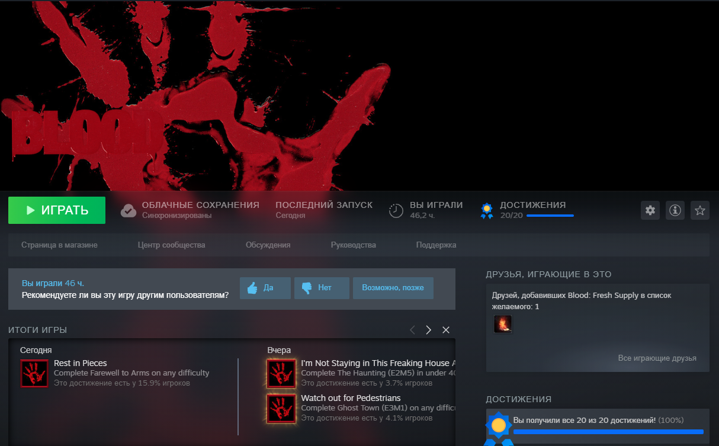Click the green ИГРАТЬ play button
Screen dimensions: 719x446
pos(57,210)
